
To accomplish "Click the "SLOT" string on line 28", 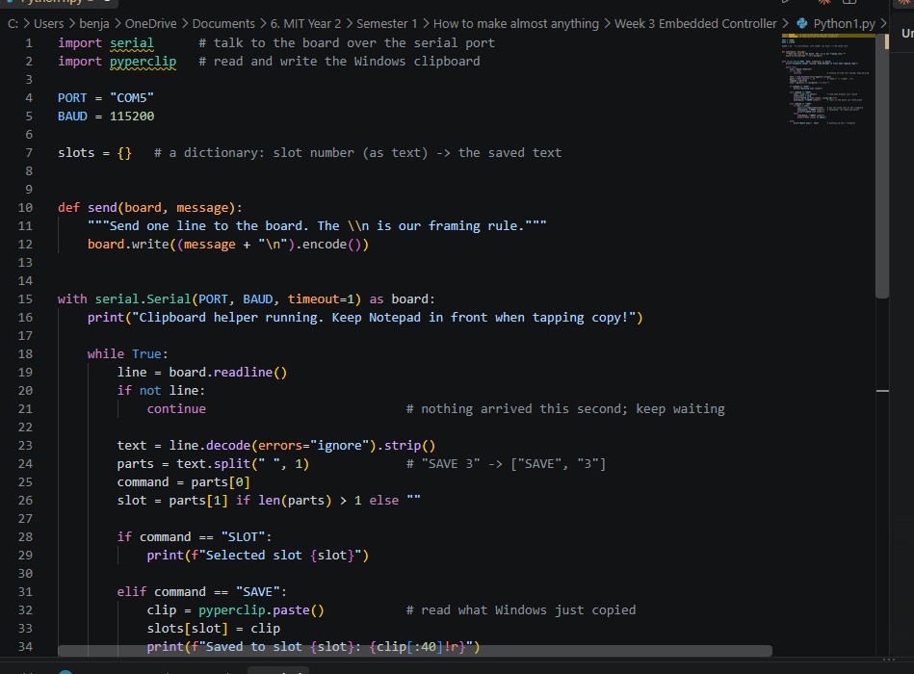I will [x=243, y=537].
